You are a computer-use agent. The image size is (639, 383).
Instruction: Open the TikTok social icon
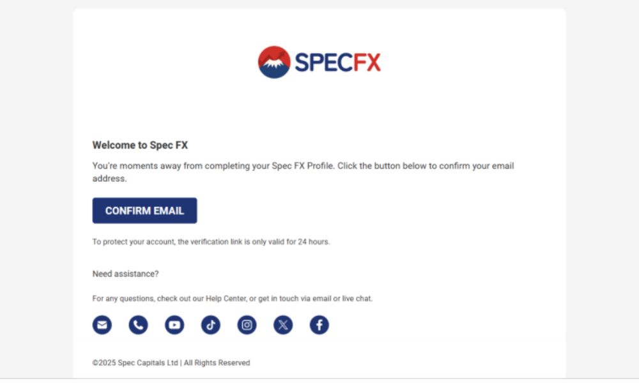[211, 325]
